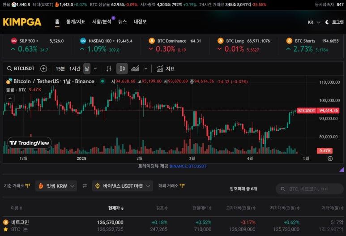Expand the 바이낸스 USDT 마켓 dropdown

point(123,186)
